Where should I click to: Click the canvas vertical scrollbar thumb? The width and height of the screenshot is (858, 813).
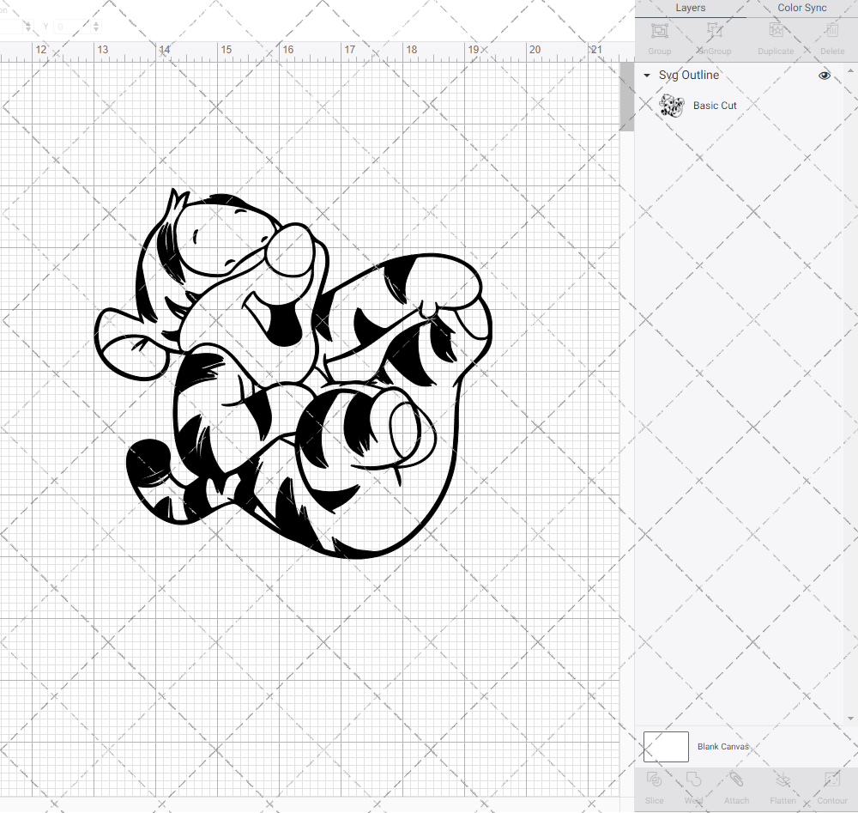pyautogui.click(x=626, y=97)
